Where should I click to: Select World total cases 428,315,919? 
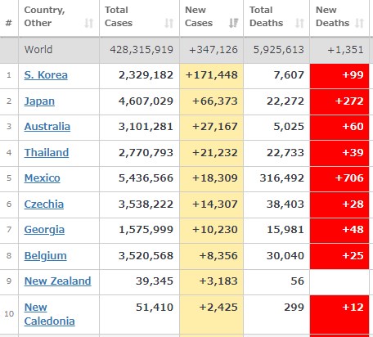(142, 50)
